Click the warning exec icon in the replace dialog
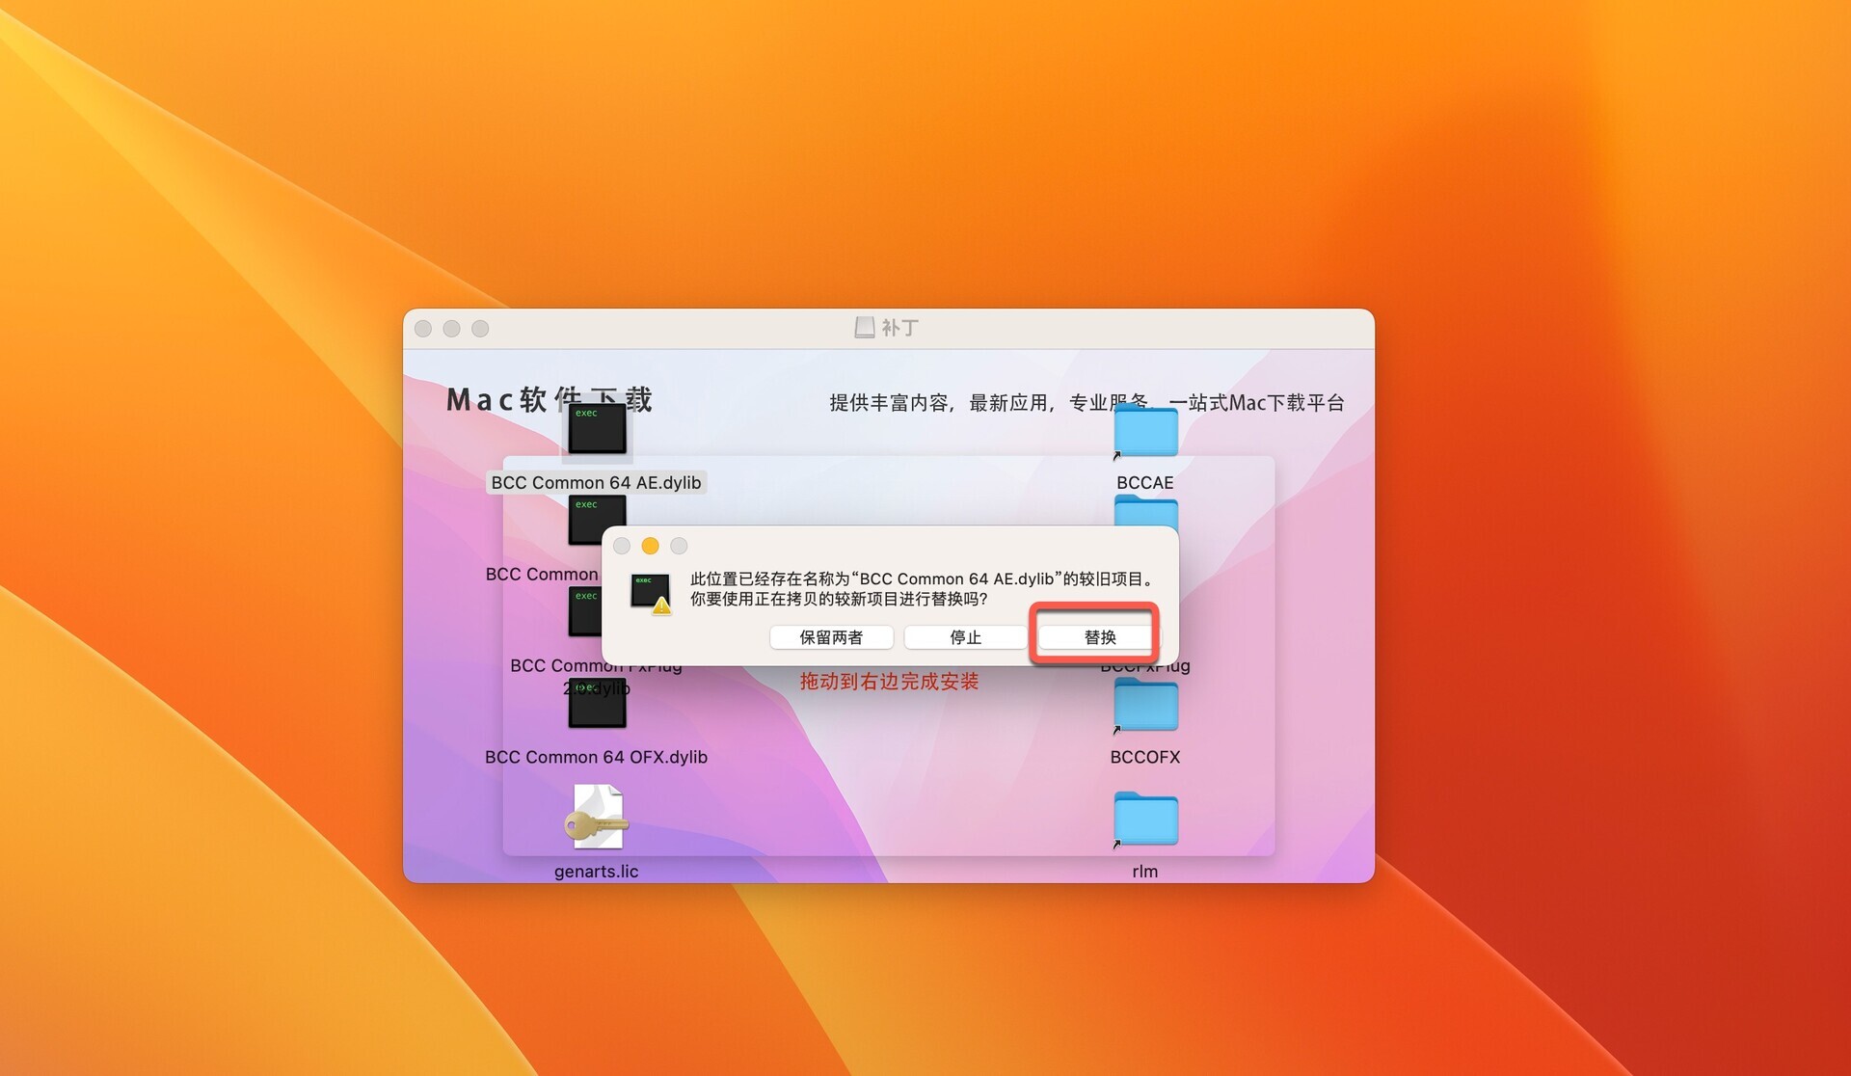This screenshot has width=1851, height=1076. [651, 593]
